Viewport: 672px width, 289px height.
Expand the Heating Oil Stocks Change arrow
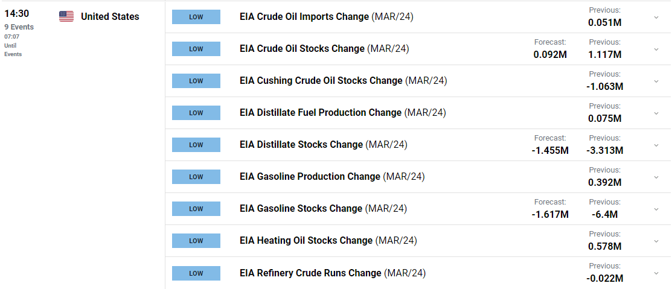(x=656, y=241)
